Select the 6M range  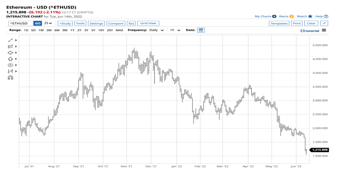coord(57,30)
